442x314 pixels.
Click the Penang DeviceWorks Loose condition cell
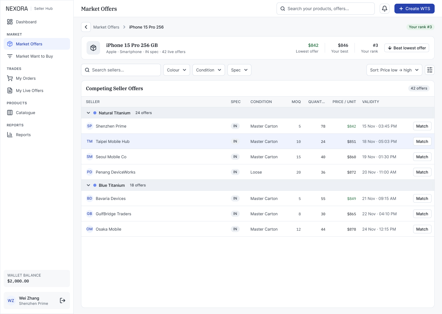(x=256, y=172)
